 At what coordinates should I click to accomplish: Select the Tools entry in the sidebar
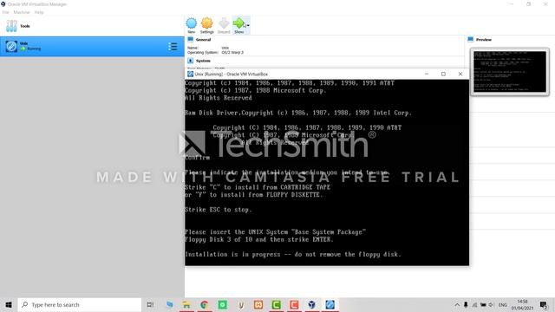click(92, 26)
